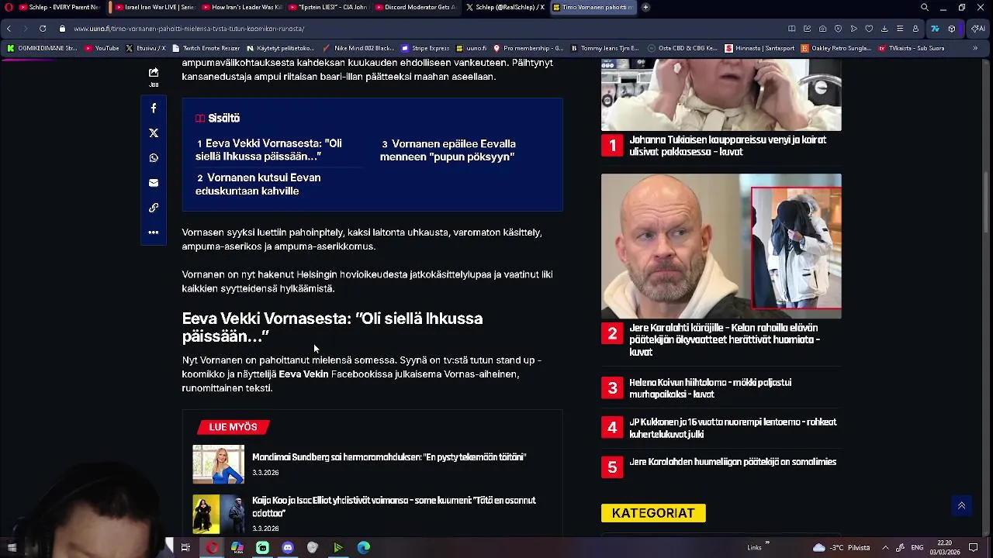The image size is (993, 558).
Task: Open 'Helena Koivun hiihtoloma' ranked article
Action: [710, 388]
